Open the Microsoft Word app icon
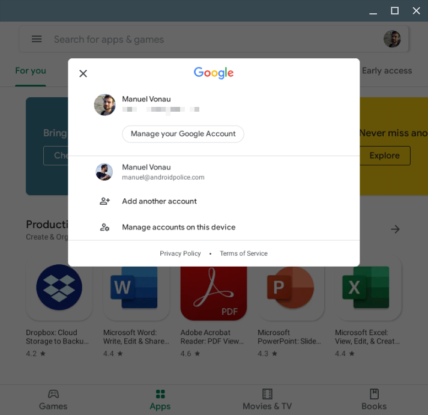 pos(136,287)
